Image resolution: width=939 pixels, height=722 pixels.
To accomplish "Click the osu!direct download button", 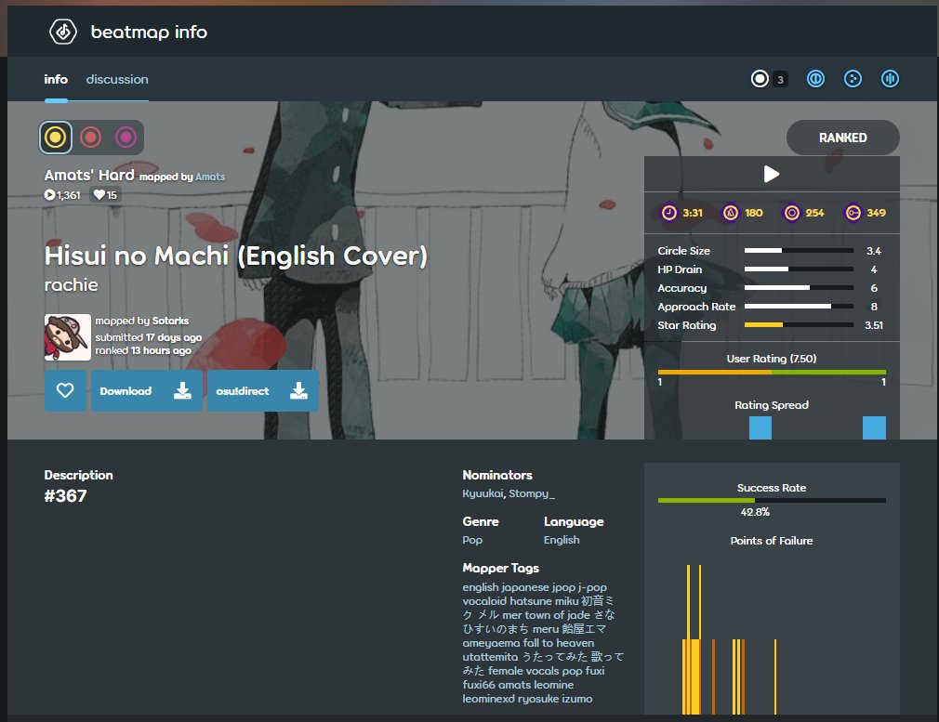I will point(263,391).
